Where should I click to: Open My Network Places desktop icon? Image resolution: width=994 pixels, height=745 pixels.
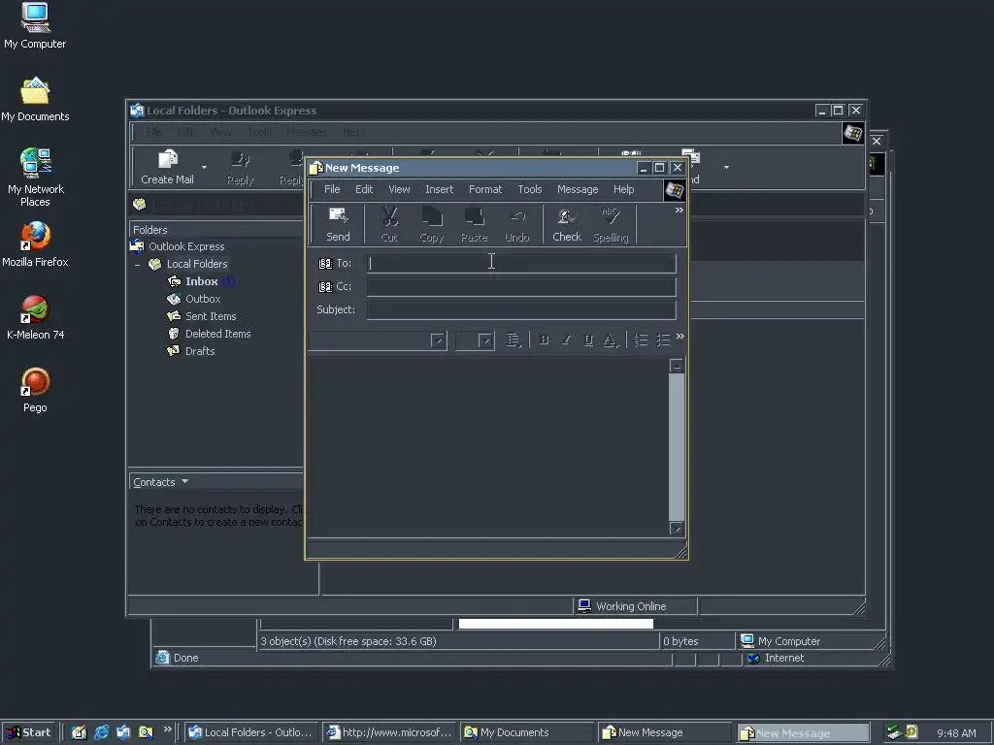tap(36, 177)
